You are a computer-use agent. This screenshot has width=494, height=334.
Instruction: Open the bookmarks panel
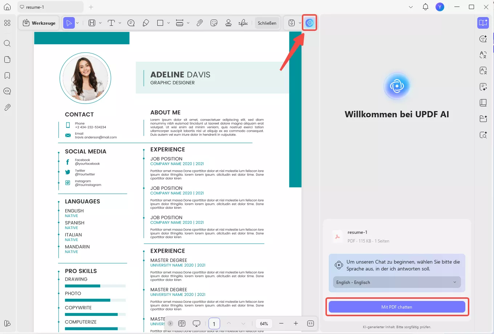click(7, 76)
